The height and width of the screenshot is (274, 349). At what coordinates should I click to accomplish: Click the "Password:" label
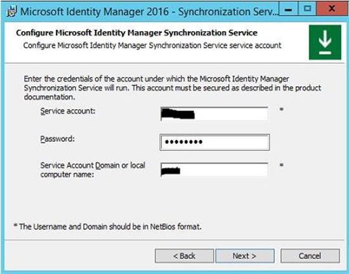57,139
